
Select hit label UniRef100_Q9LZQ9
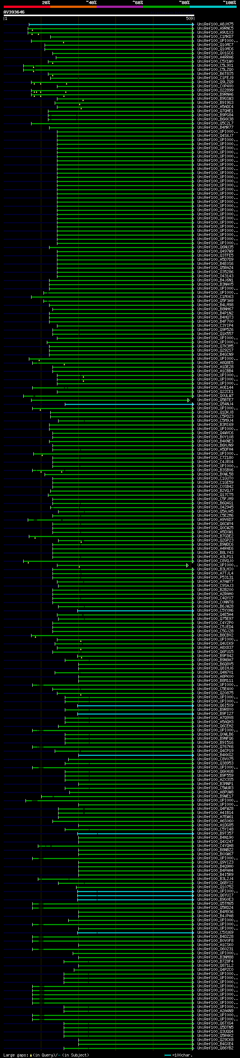(x=215, y=82)
